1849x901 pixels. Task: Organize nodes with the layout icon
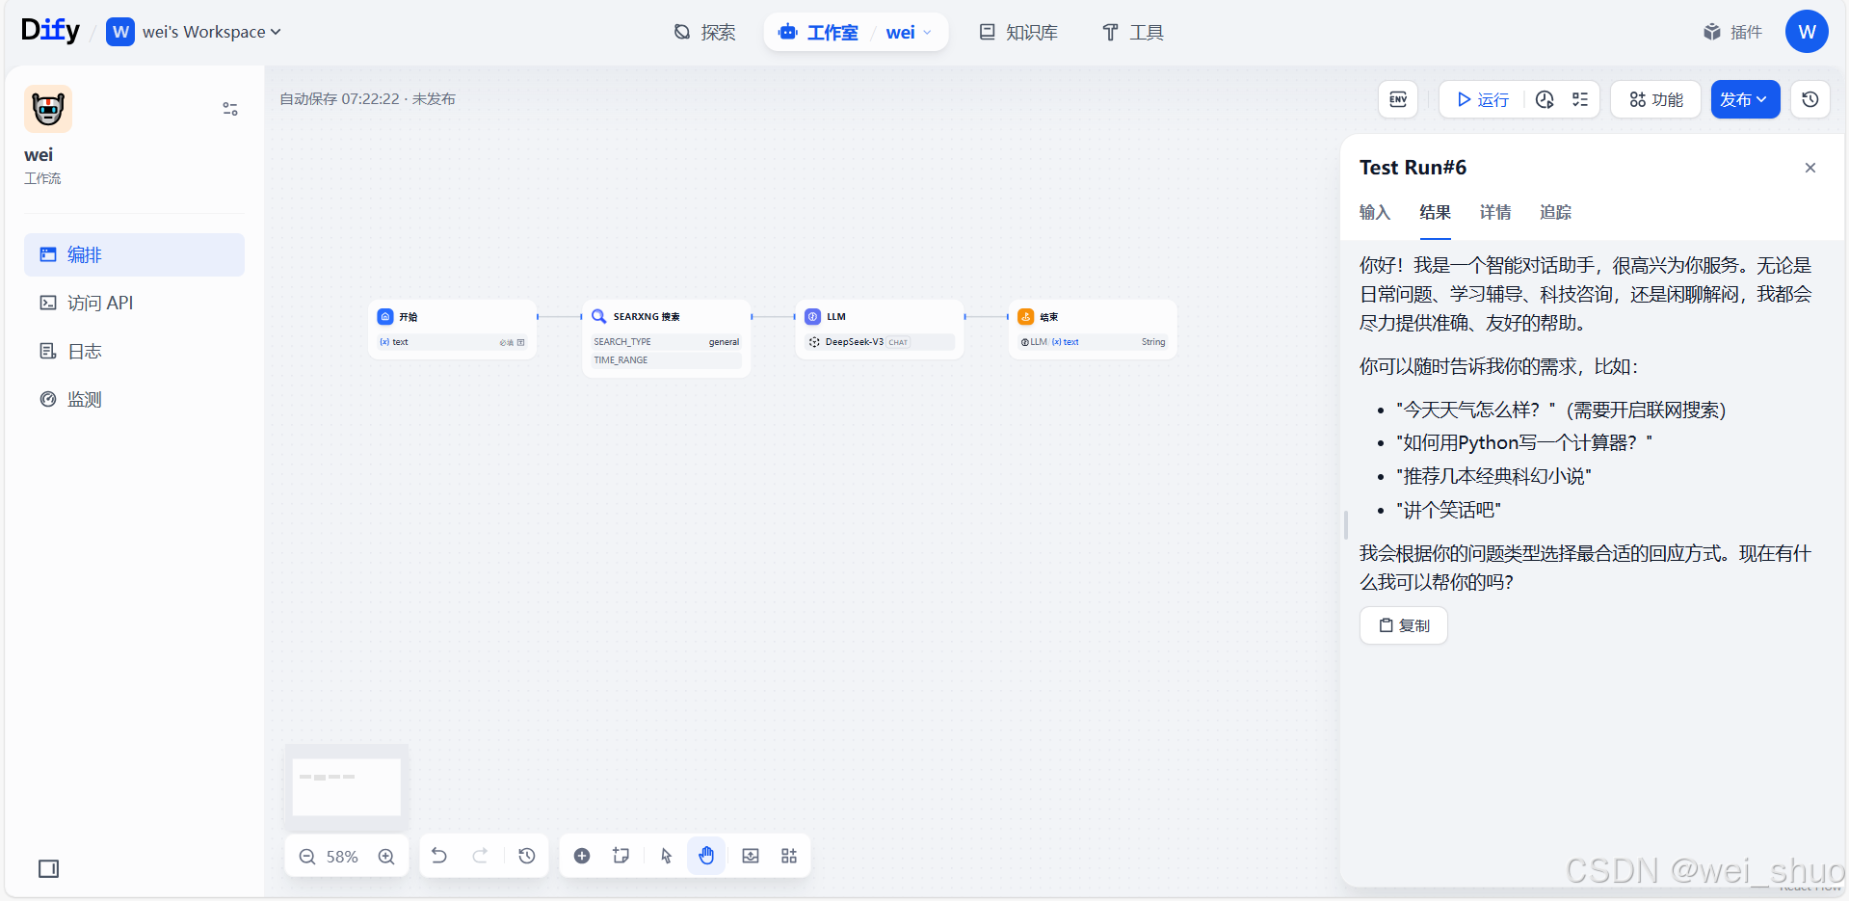(789, 856)
